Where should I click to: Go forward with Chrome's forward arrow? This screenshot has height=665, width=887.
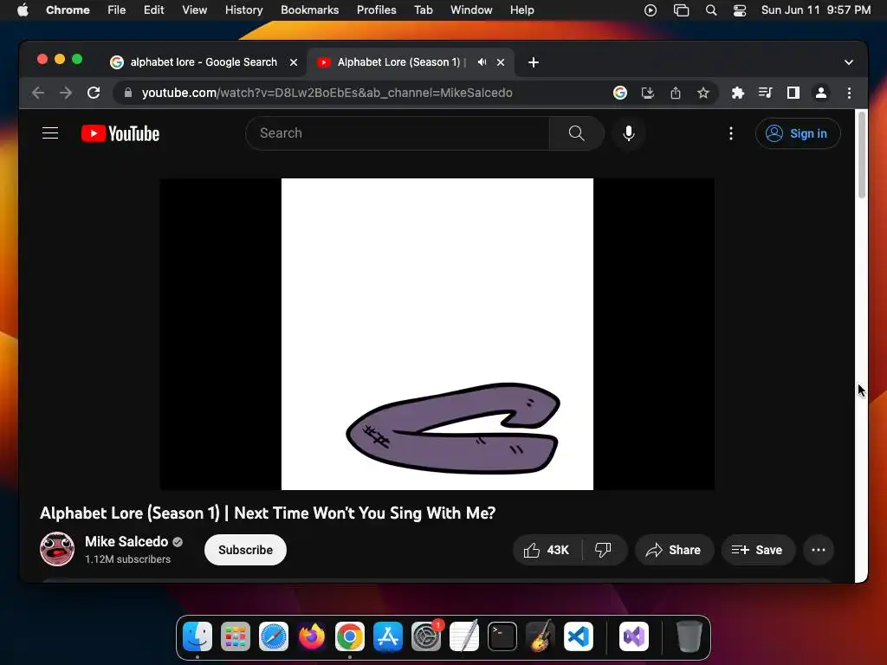pos(66,93)
